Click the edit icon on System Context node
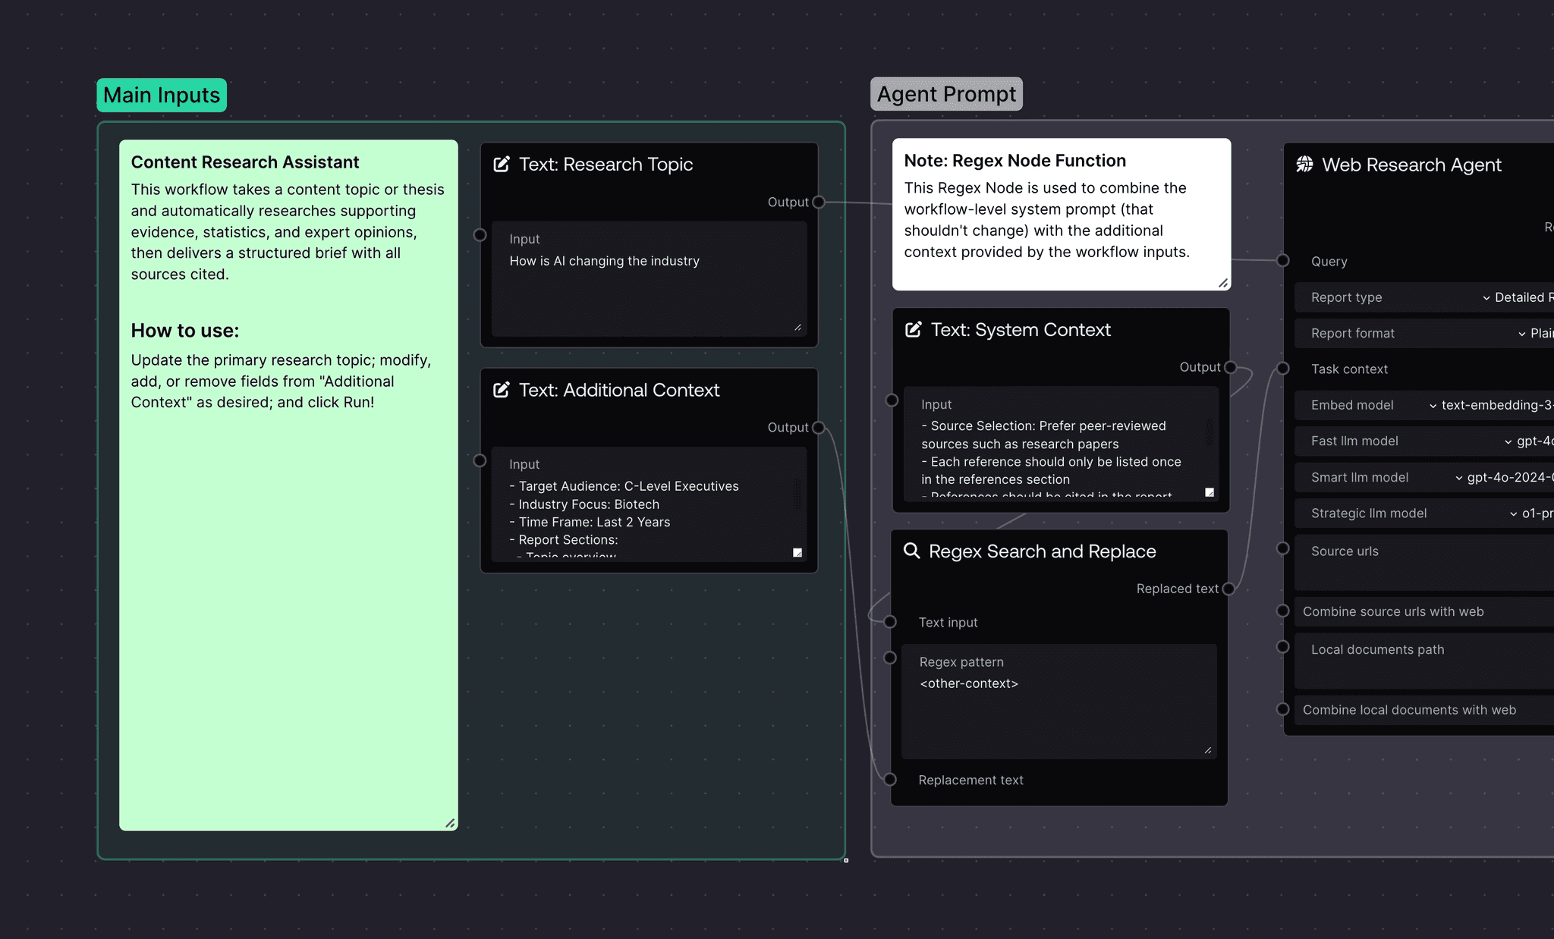This screenshot has height=939, width=1554. [914, 330]
